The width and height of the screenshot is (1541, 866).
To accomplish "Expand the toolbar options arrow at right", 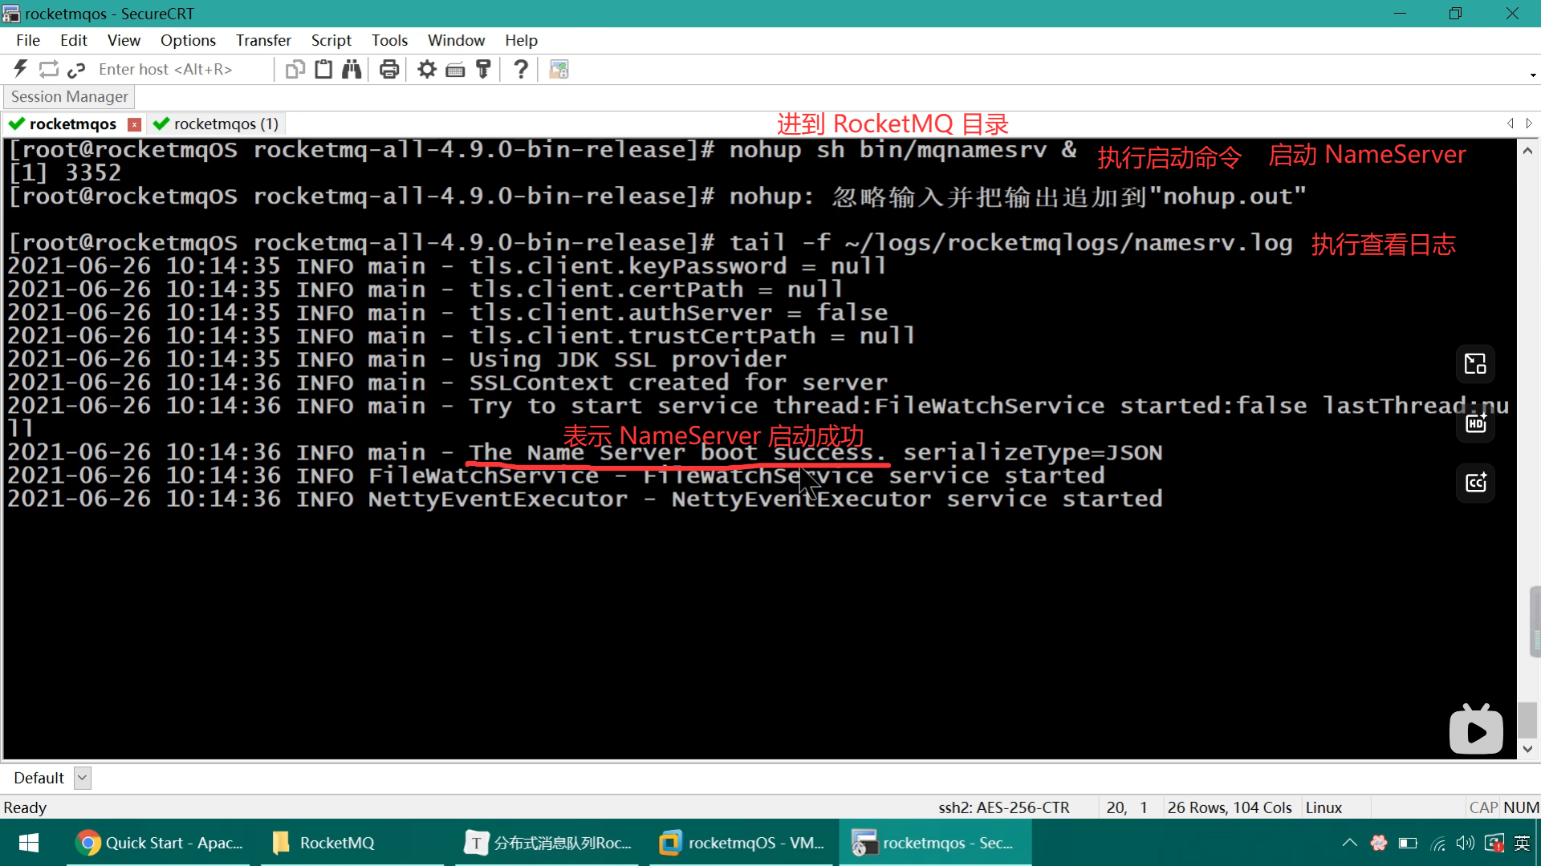I will pyautogui.click(x=1533, y=75).
